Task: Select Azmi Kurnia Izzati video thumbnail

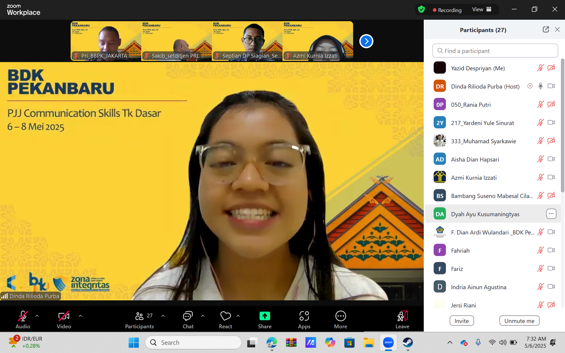Action: [318, 41]
